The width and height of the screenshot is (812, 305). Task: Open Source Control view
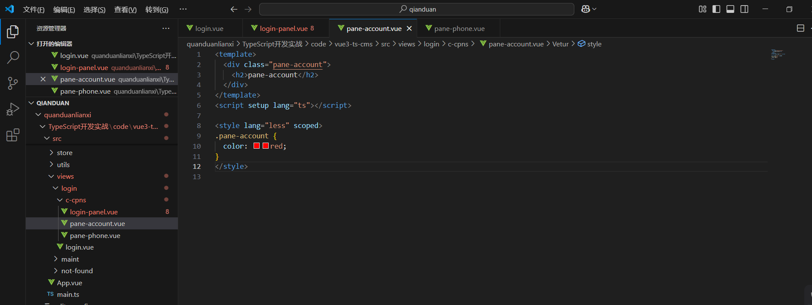pos(13,83)
